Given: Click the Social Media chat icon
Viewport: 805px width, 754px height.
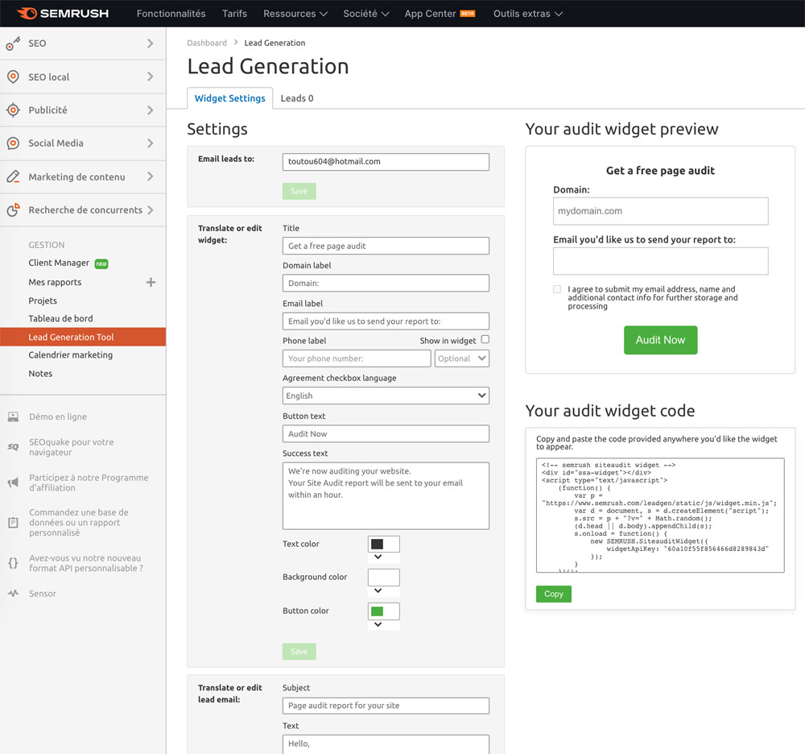Looking at the screenshot, I should click(x=14, y=143).
